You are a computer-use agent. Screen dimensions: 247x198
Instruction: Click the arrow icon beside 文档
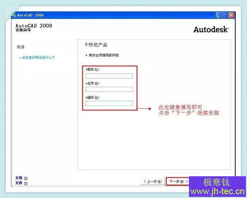click(x=26, y=178)
